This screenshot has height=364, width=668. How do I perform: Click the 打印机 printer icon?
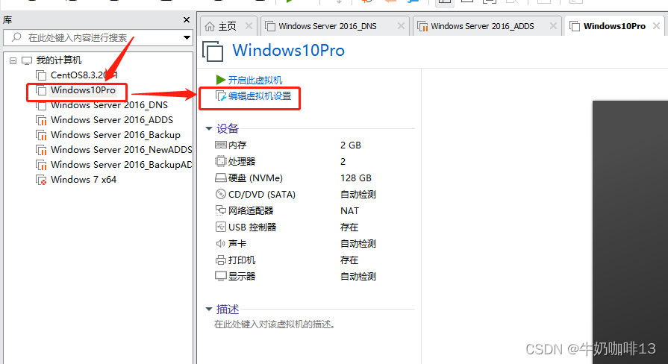221,260
